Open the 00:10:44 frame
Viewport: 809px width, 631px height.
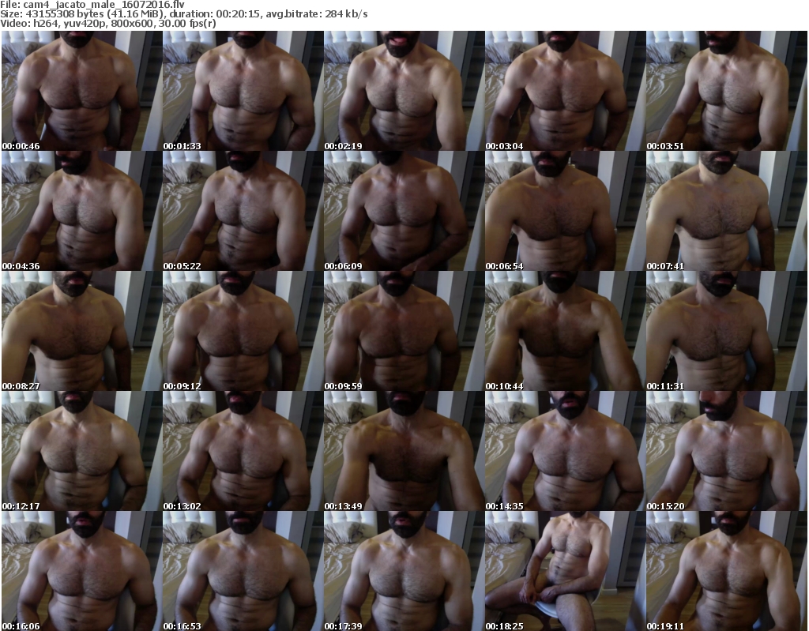point(565,331)
